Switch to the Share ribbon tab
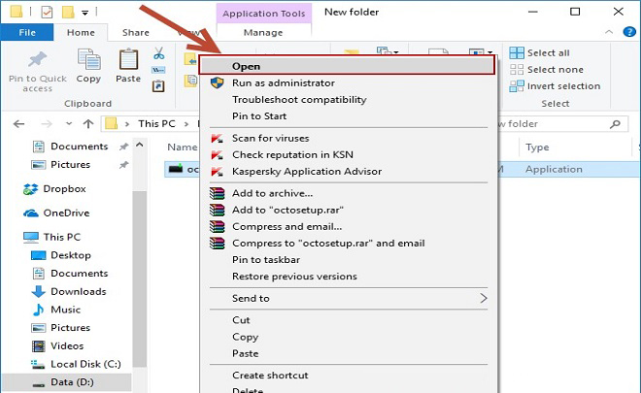Viewport: 641px width, 393px height. click(x=135, y=32)
